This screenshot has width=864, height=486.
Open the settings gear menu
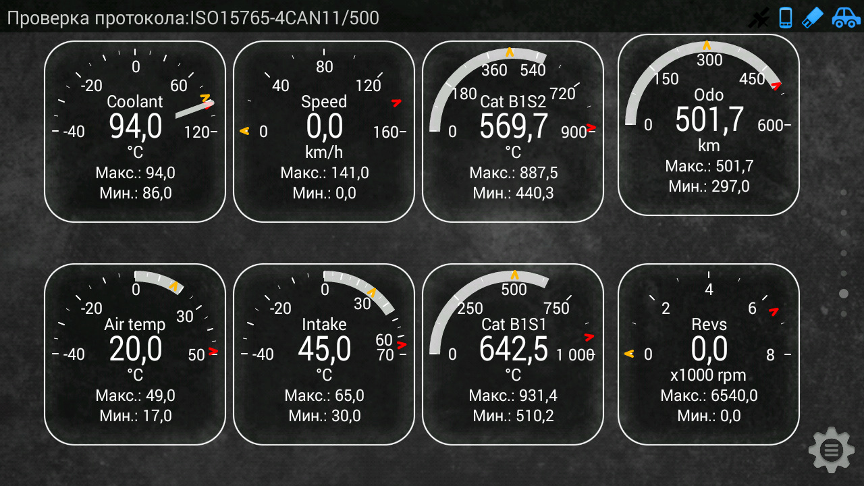click(x=831, y=450)
